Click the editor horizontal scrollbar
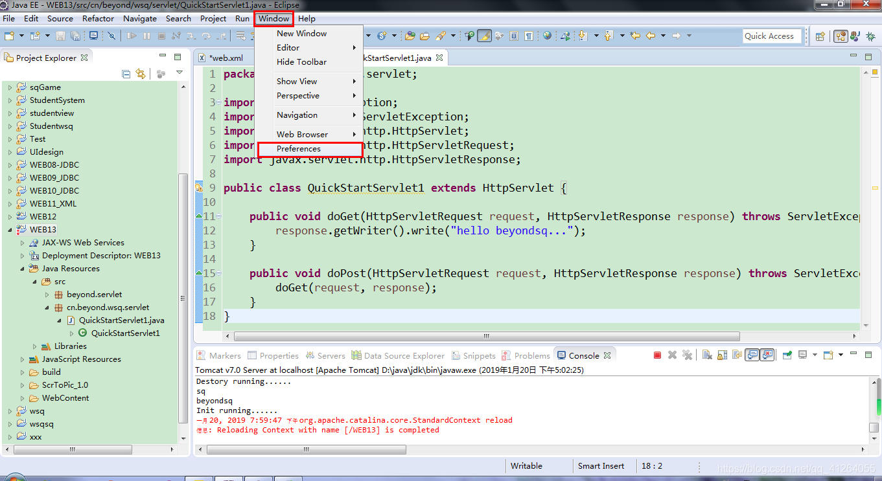The height and width of the screenshot is (481, 882). tap(486, 337)
